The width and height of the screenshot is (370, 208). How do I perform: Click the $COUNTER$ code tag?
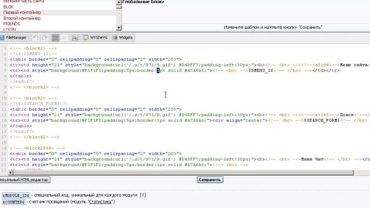click(14, 202)
